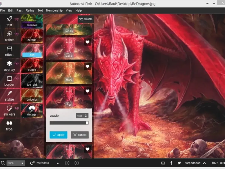Select the effect film-strip tool
Image resolution: width=225 pixels, height=169 pixels.
click(x=9, y=51)
